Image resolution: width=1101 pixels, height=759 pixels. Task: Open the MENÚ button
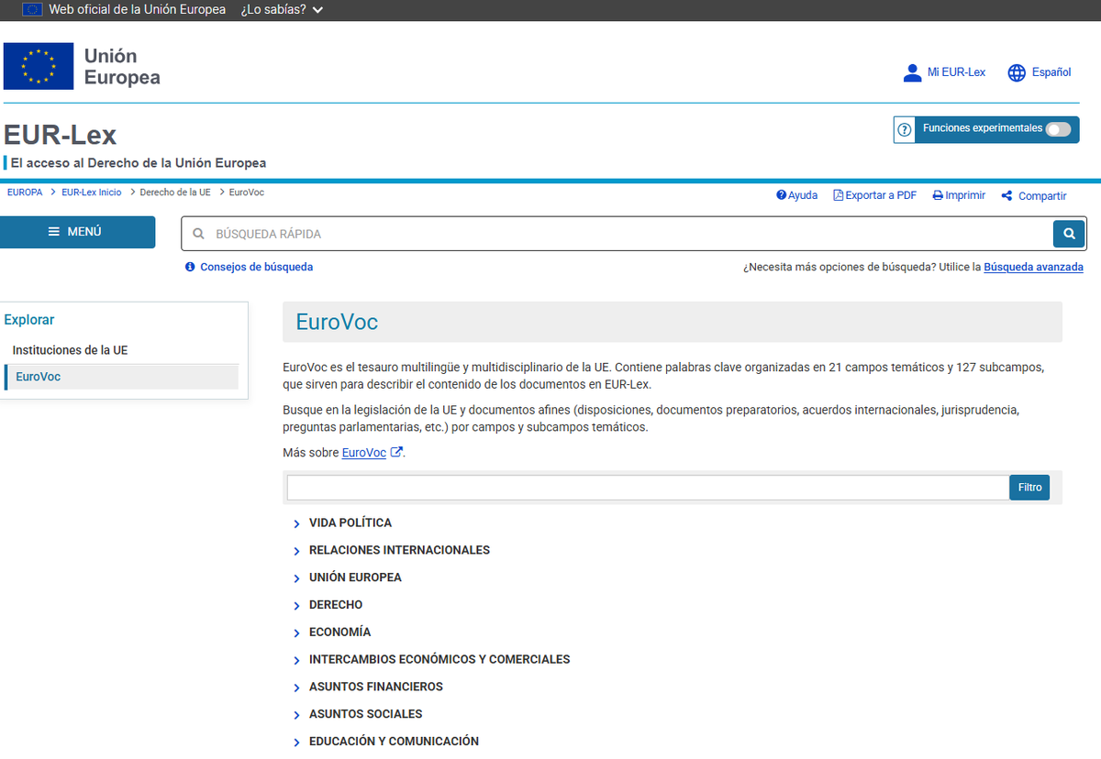77,232
